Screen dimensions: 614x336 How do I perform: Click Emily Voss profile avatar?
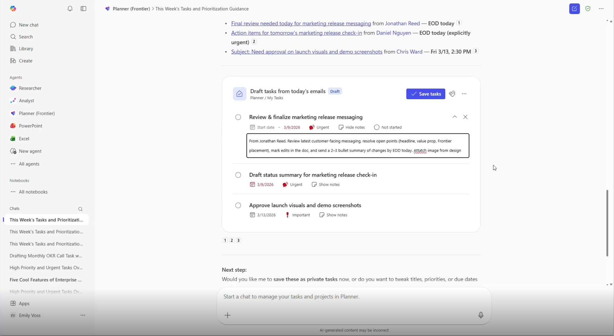pos(13,316)
